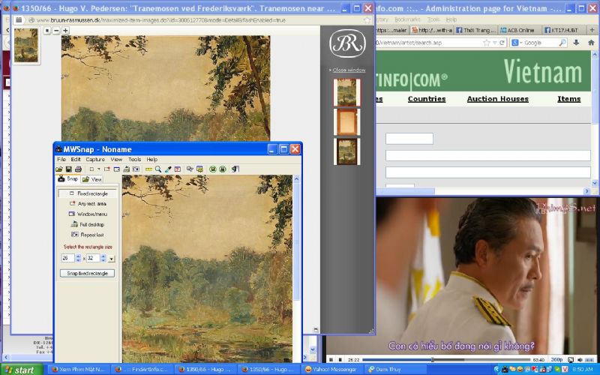This screenshot has width=600, height=375.
Task: Select Full desktop snap mode
Action: [87, 224]
